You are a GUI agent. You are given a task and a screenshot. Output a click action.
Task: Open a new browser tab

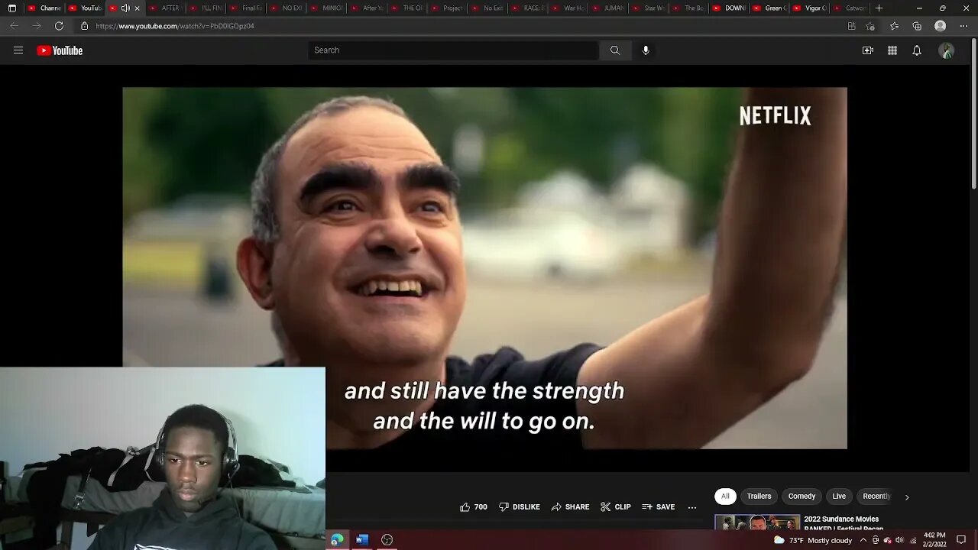click(x=879, y=8)
